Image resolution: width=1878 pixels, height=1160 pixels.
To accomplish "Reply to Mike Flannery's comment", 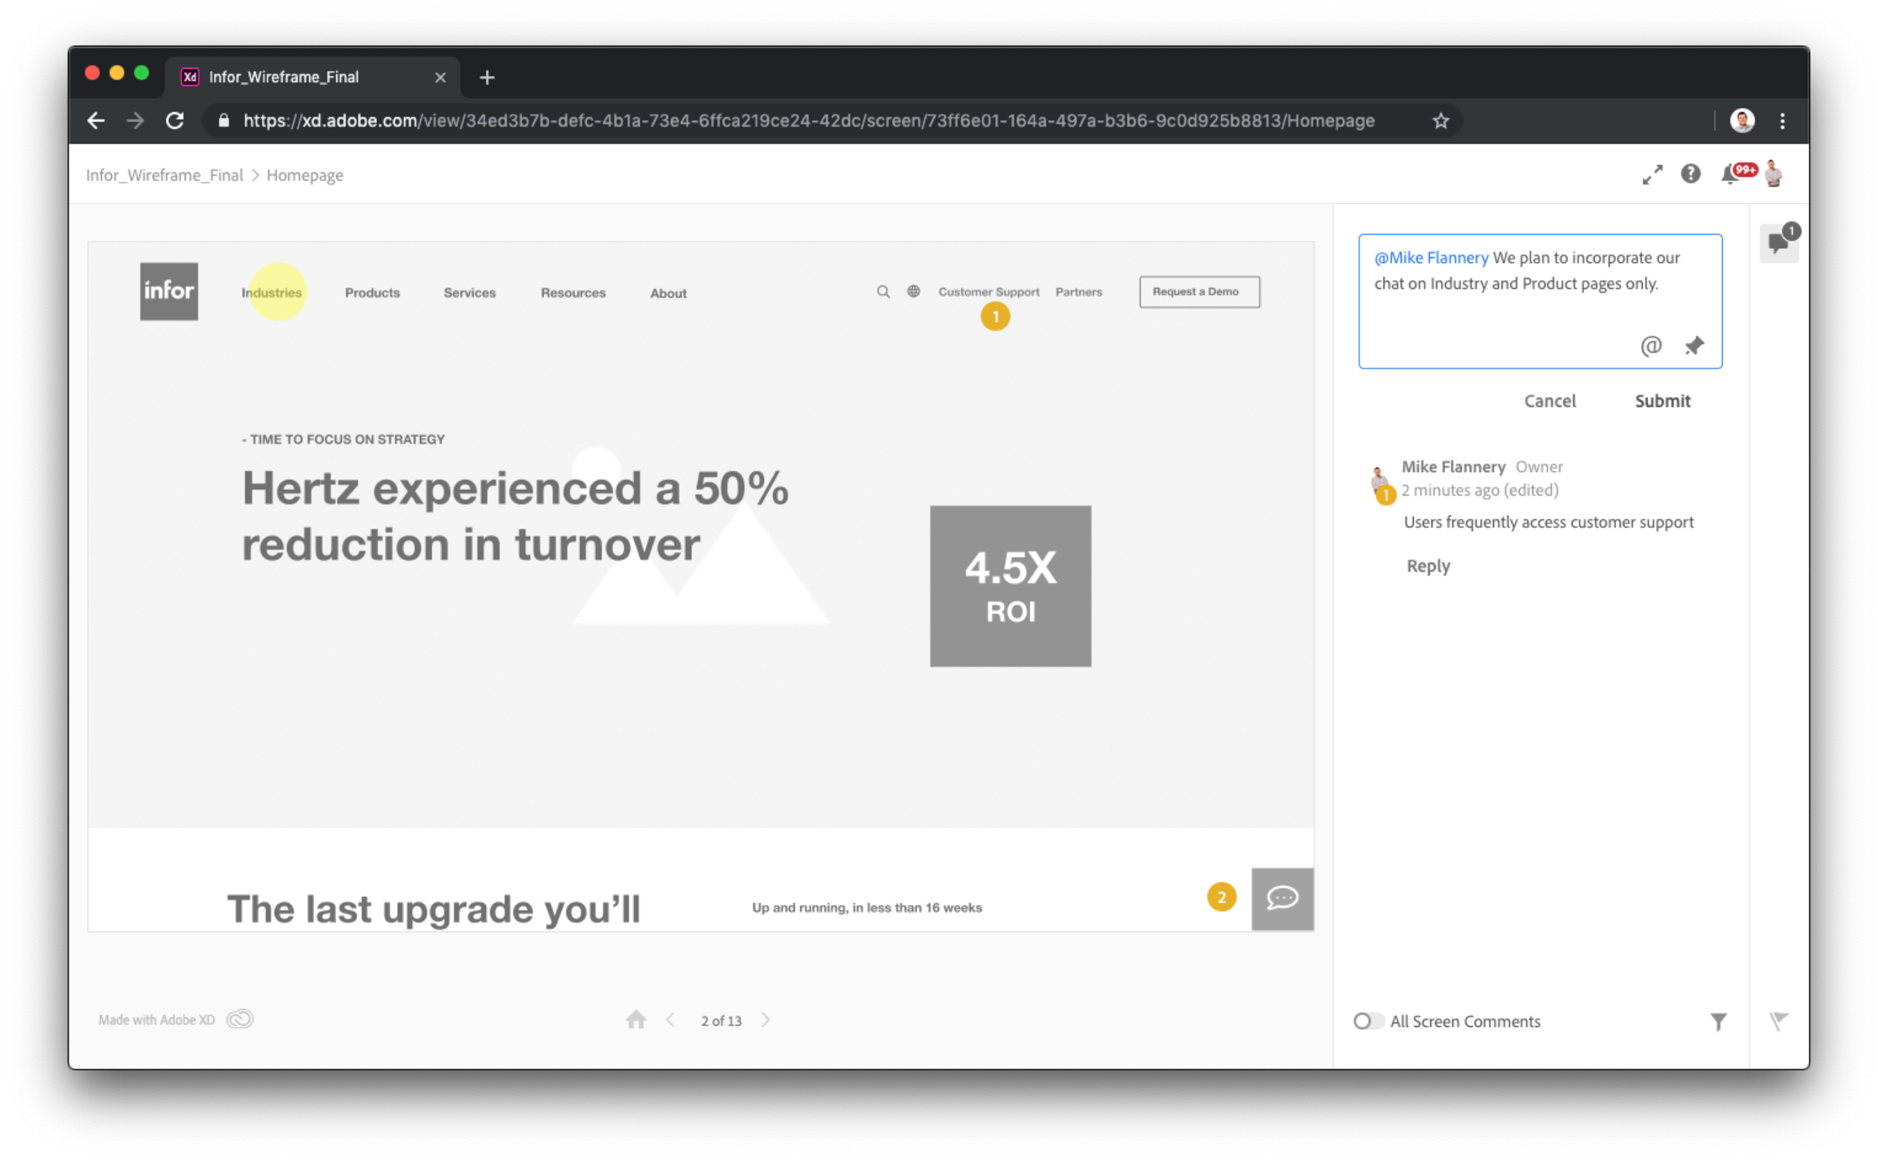I will 1428,566.
